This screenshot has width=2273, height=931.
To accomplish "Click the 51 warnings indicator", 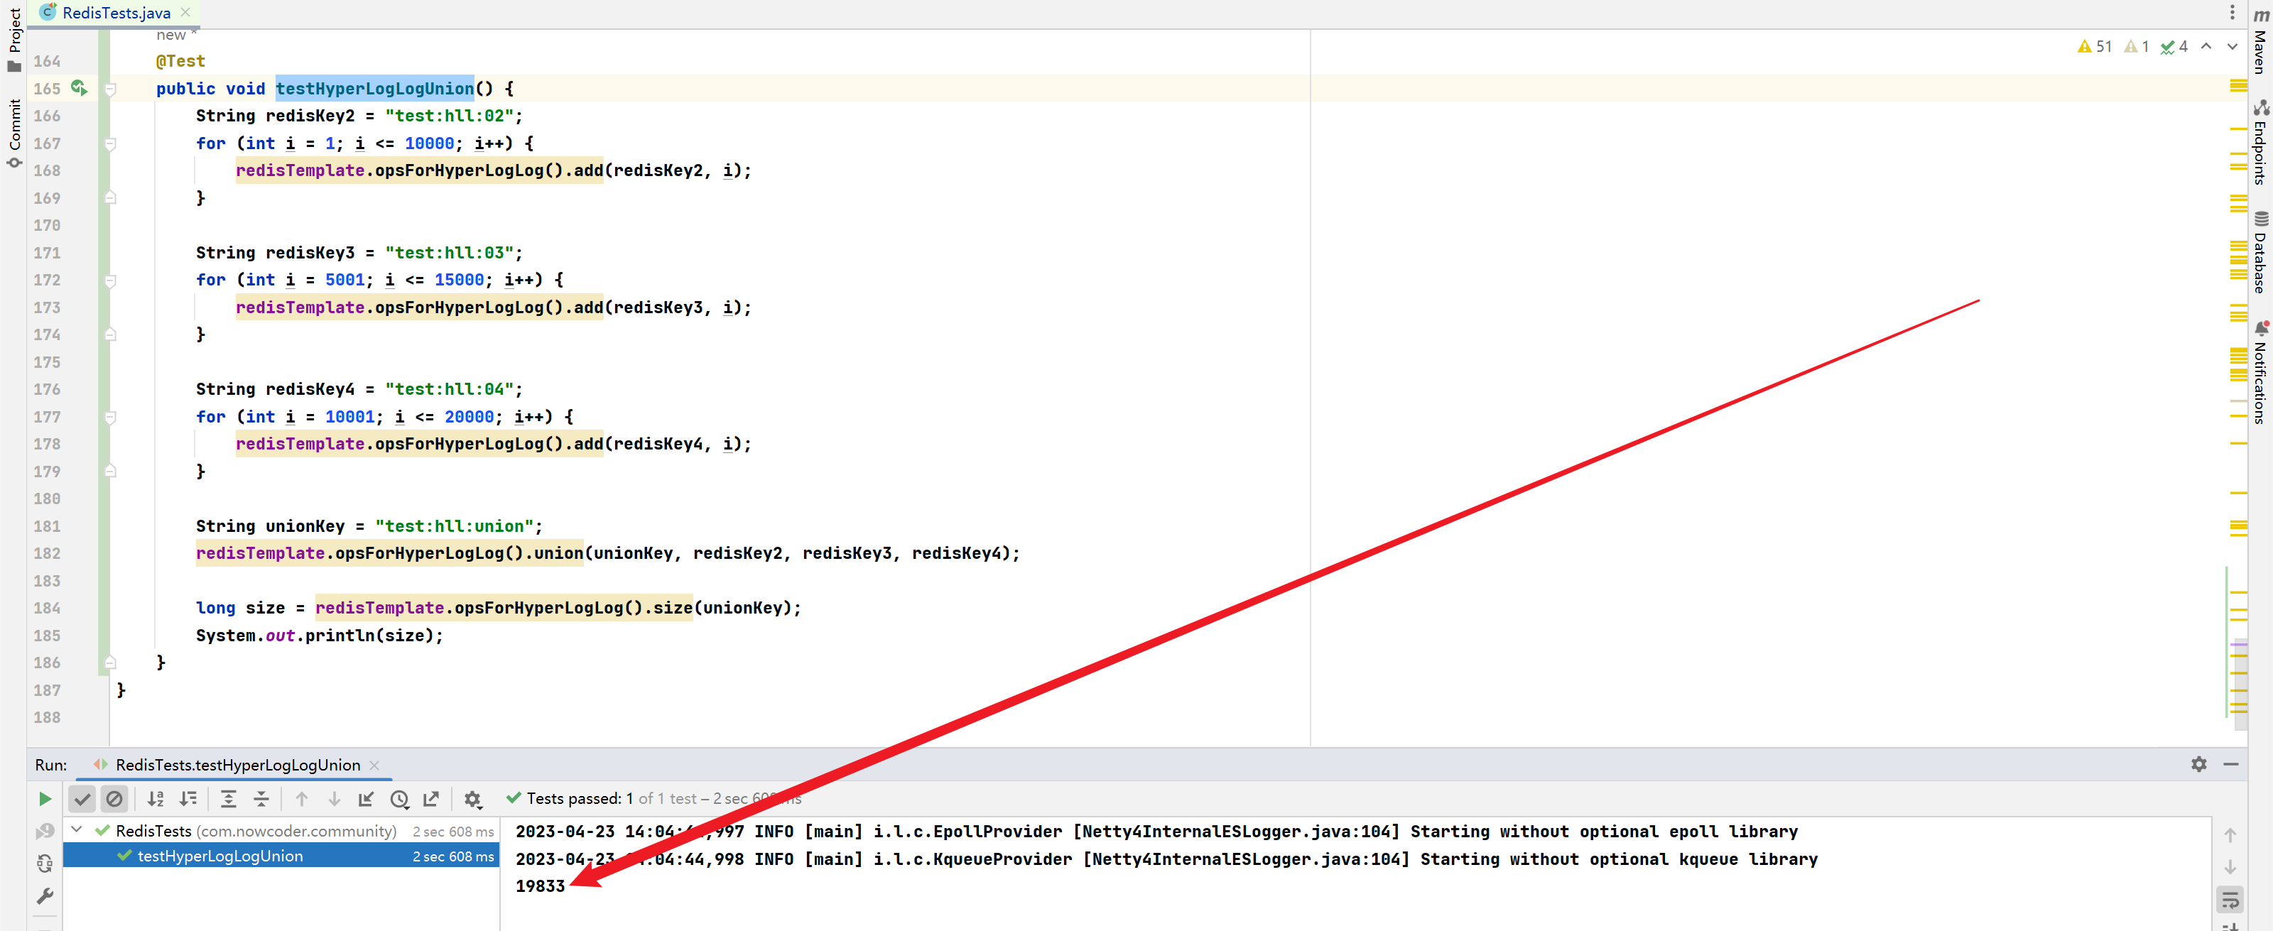I will (x=2095, y=46).
